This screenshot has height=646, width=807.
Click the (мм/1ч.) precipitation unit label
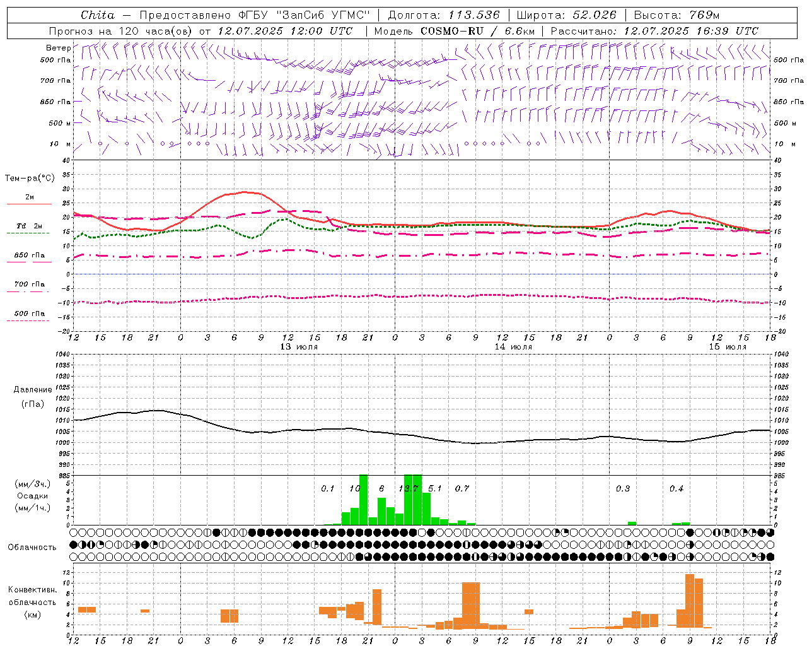tap(33, 508)
